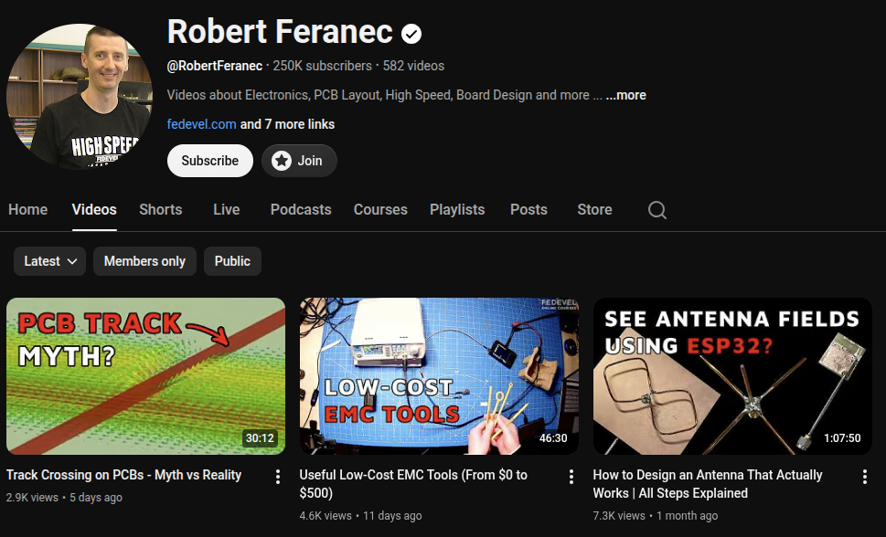The height and width of the screenshot is (537, 886).
Task: Switch to the Shorts tab
Action: (x=160, y=210)
